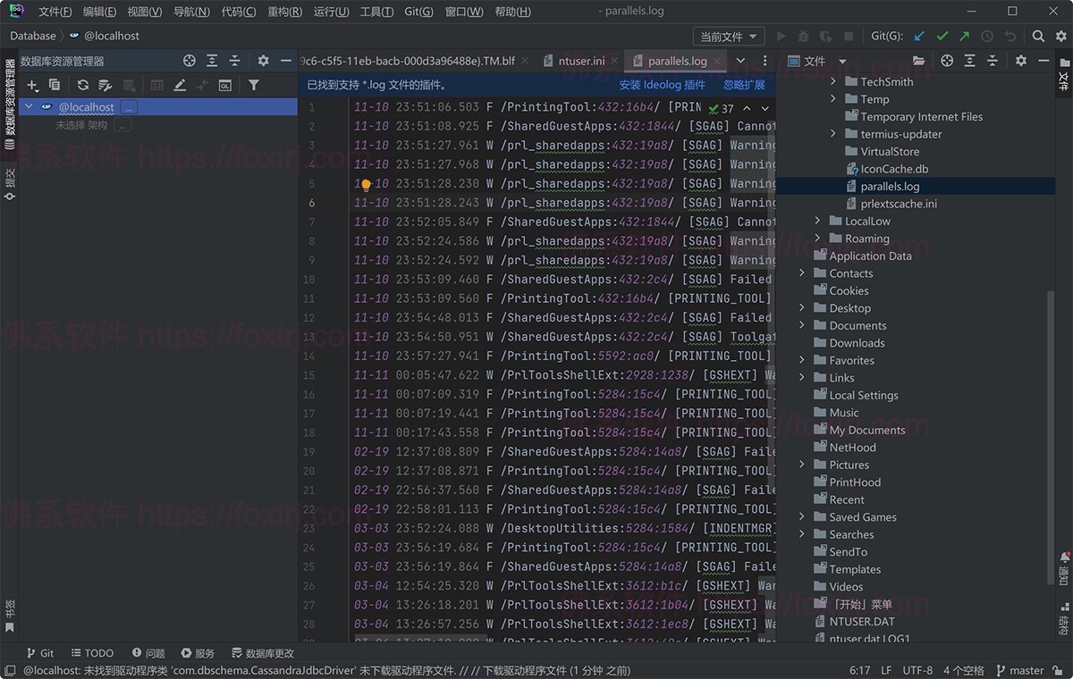Click the new data source plus icon

[30, 85]
